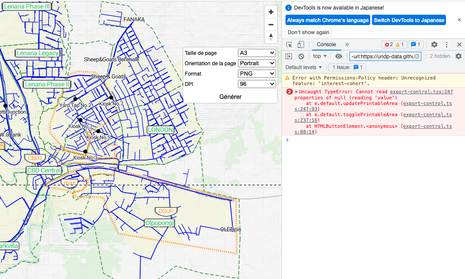This screenshot has height=279, width=465.
Task: Click the Permissions-Policy warning message
Action: [374, 81]
